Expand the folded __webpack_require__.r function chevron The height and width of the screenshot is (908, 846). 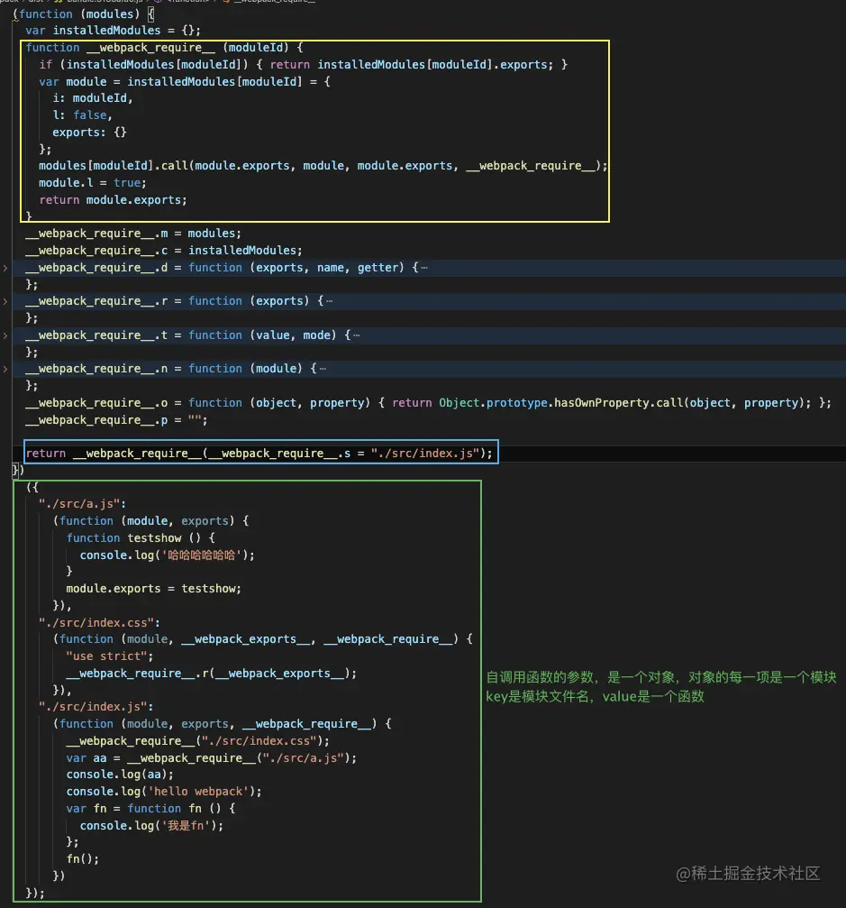(5, 301)
